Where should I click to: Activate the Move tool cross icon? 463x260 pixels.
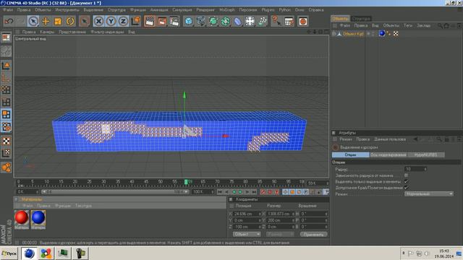click(46, 21)
